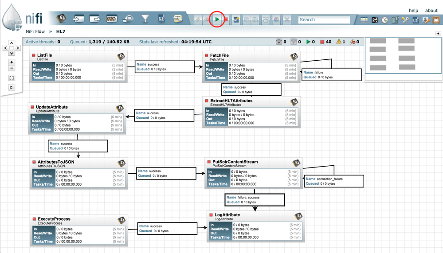Click the Create Template button
Screen dimensions: 443x253
(236, 19)
